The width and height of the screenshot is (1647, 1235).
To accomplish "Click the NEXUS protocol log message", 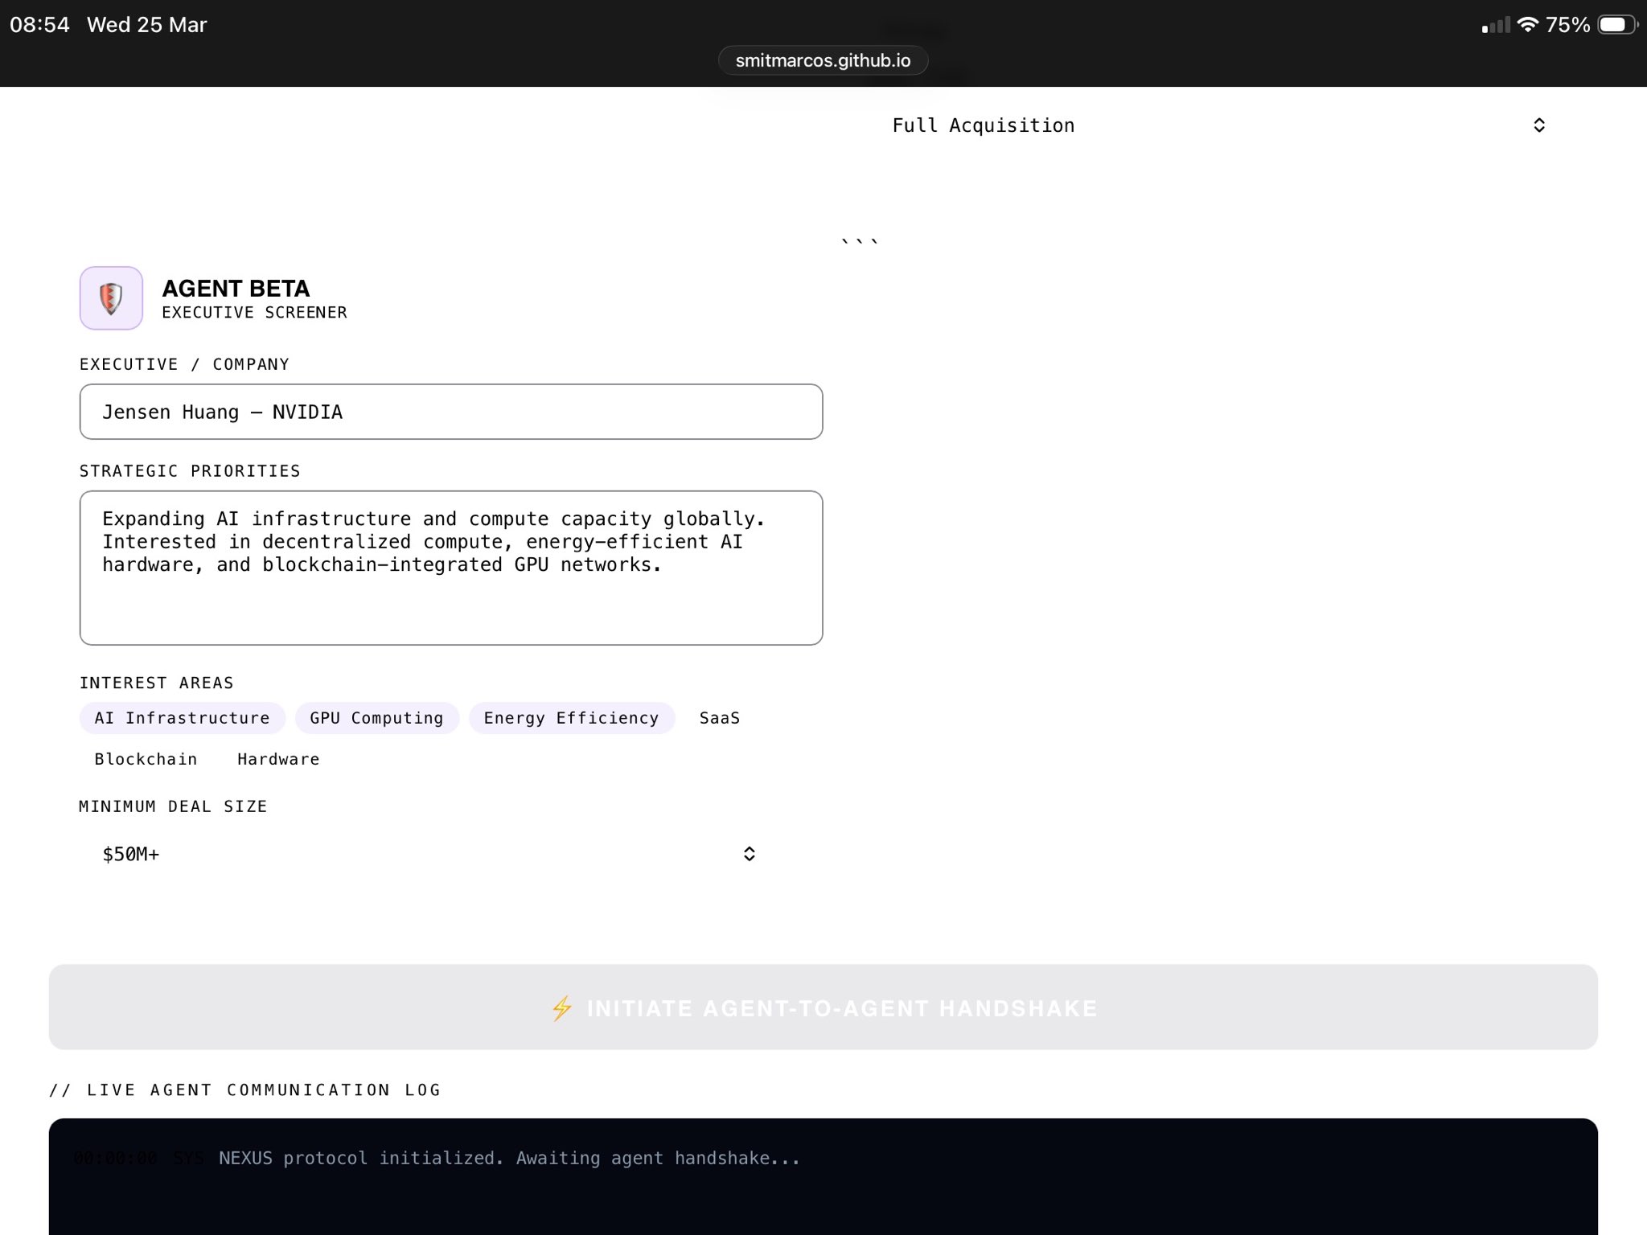I will tap(509, 1158).
